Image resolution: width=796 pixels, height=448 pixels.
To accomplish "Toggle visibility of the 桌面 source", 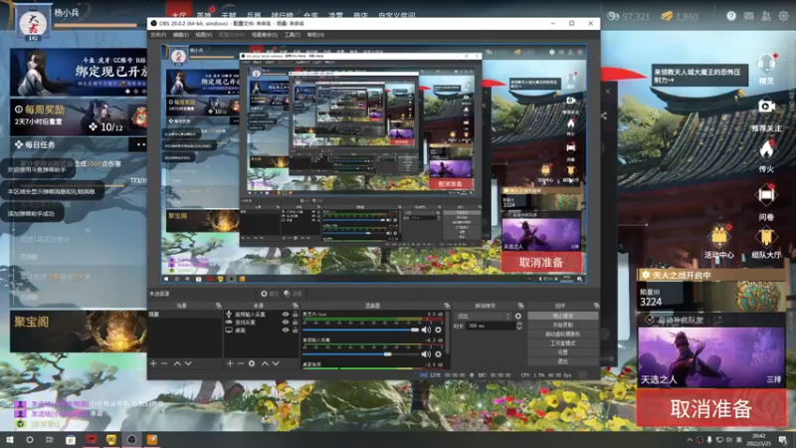I will pos(286,331).
